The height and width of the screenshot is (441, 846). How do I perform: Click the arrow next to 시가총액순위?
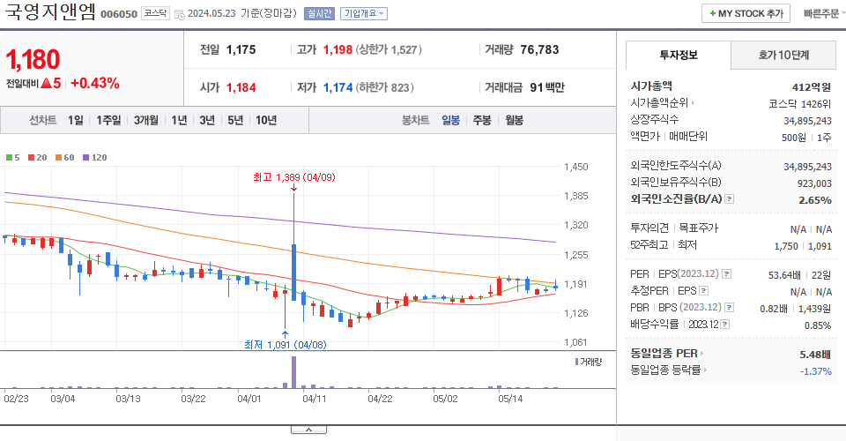[693, 102]
